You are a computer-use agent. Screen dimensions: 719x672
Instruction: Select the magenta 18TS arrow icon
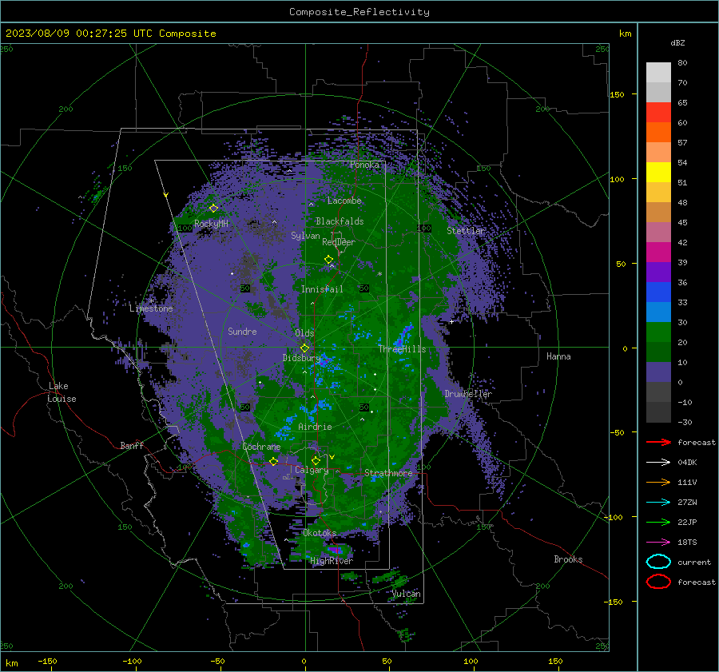(x=658, y=543)
